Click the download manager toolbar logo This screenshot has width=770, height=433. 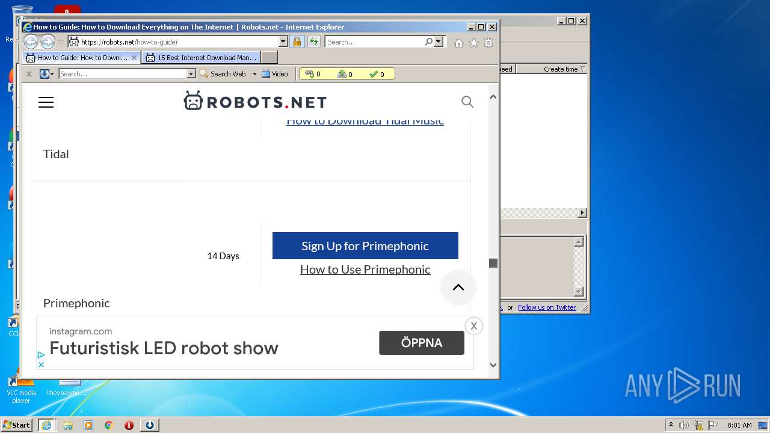click(45, 74)
